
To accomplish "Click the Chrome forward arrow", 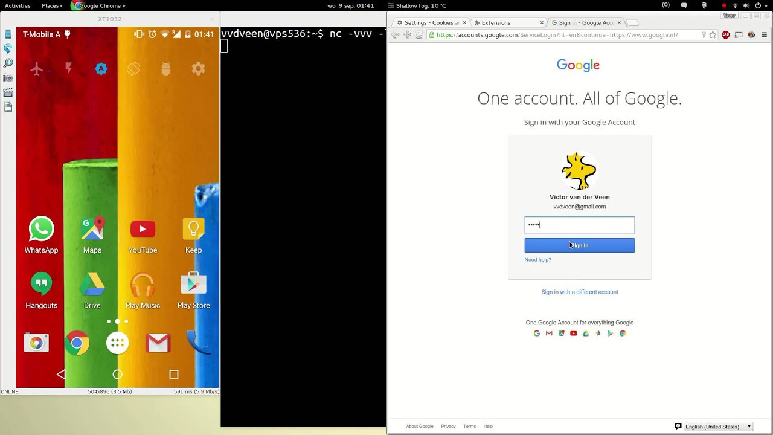I will [x=407, y=35].
